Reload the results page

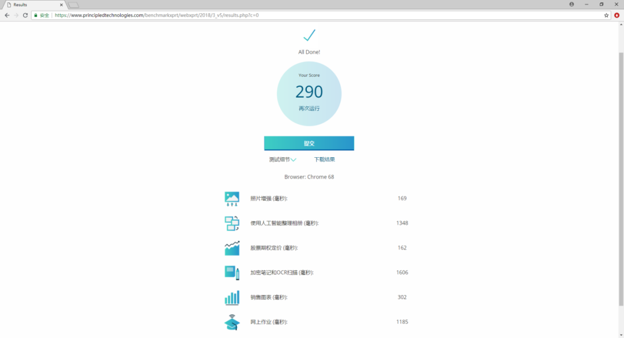[x=25, y=15]
